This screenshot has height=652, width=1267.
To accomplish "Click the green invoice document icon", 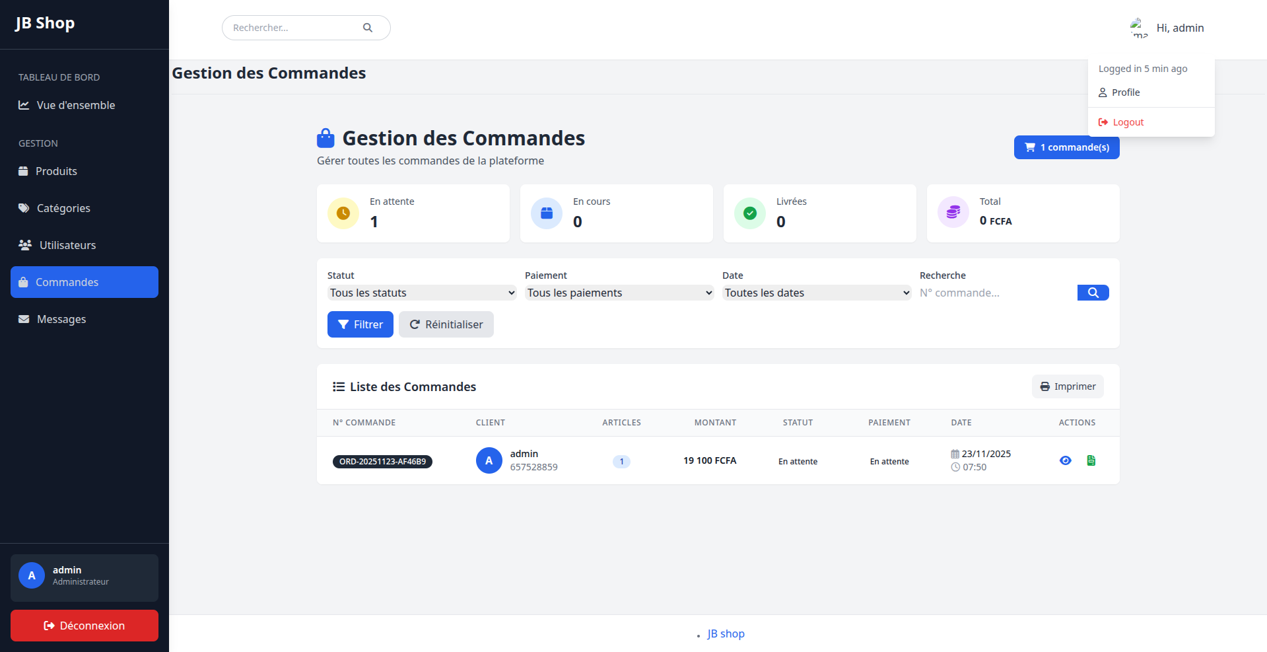I will (x=1091, y=460).
